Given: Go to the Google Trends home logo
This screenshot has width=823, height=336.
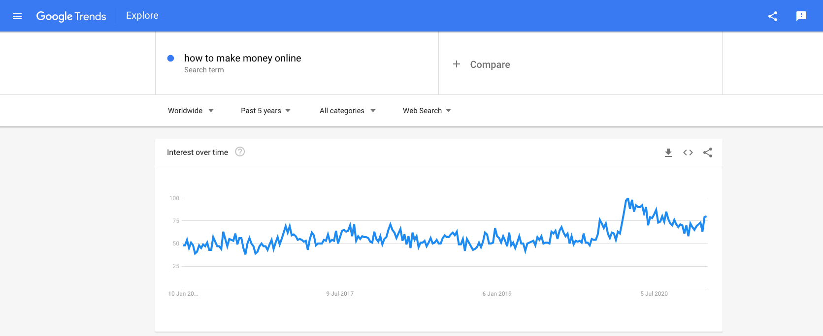Looking at the screenshot, I should click(71, 16).
